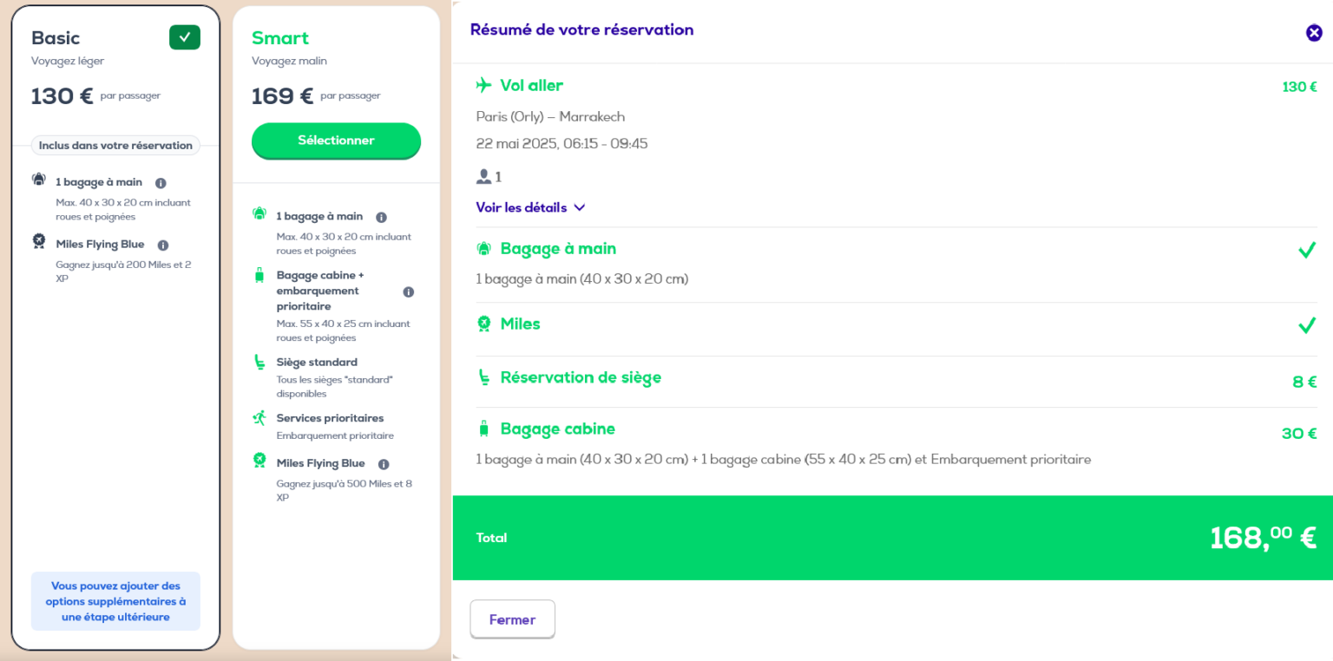Close the summary with the Fermer button

pos(512,618)
